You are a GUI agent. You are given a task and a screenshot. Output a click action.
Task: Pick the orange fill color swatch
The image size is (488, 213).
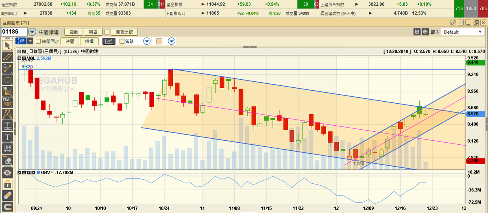click(159, 41)
